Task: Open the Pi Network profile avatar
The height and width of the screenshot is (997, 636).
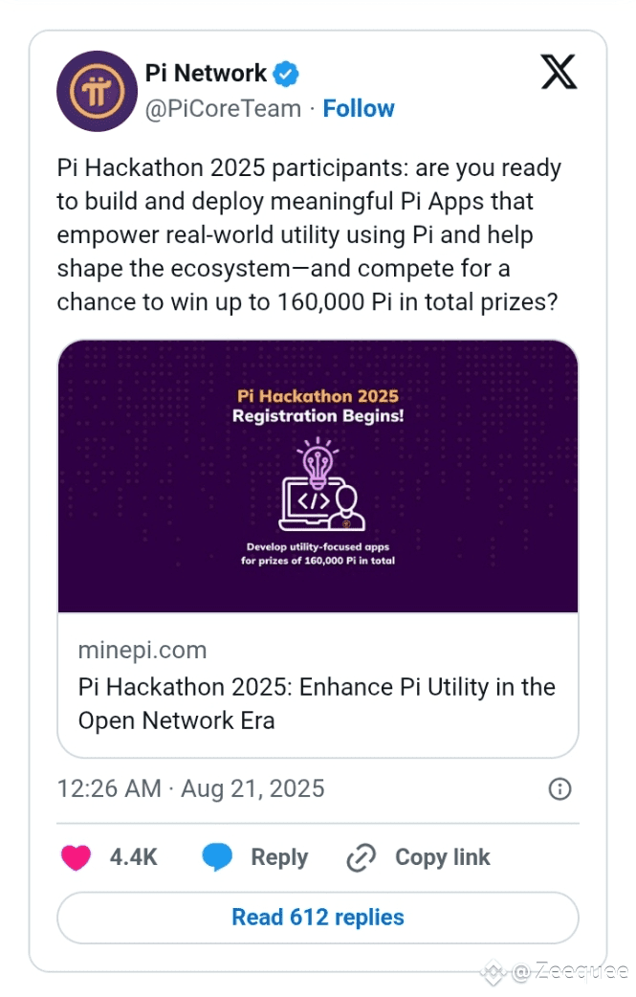Action: (x=97, y=91)
